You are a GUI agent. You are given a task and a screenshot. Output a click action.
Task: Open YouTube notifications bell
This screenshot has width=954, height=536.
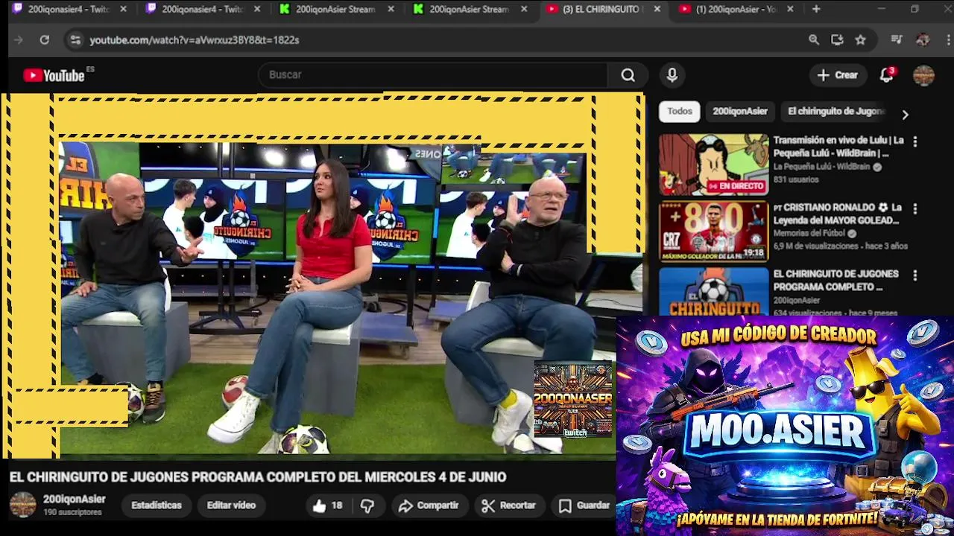click(886, 75)
